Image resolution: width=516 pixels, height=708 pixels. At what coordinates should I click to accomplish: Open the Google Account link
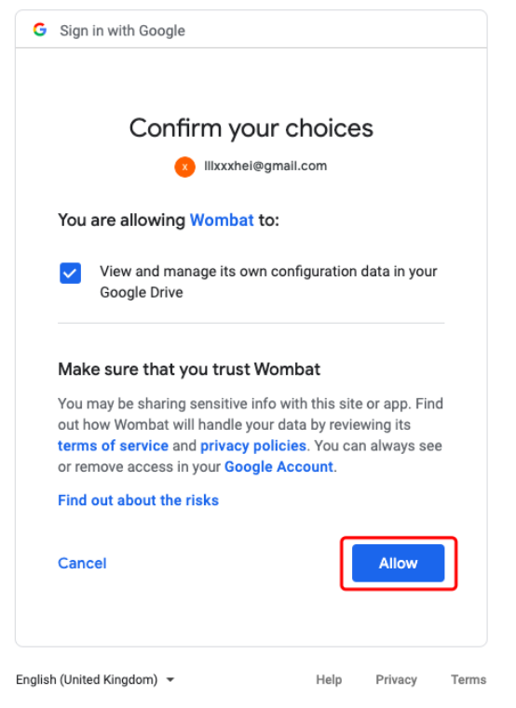279,466
